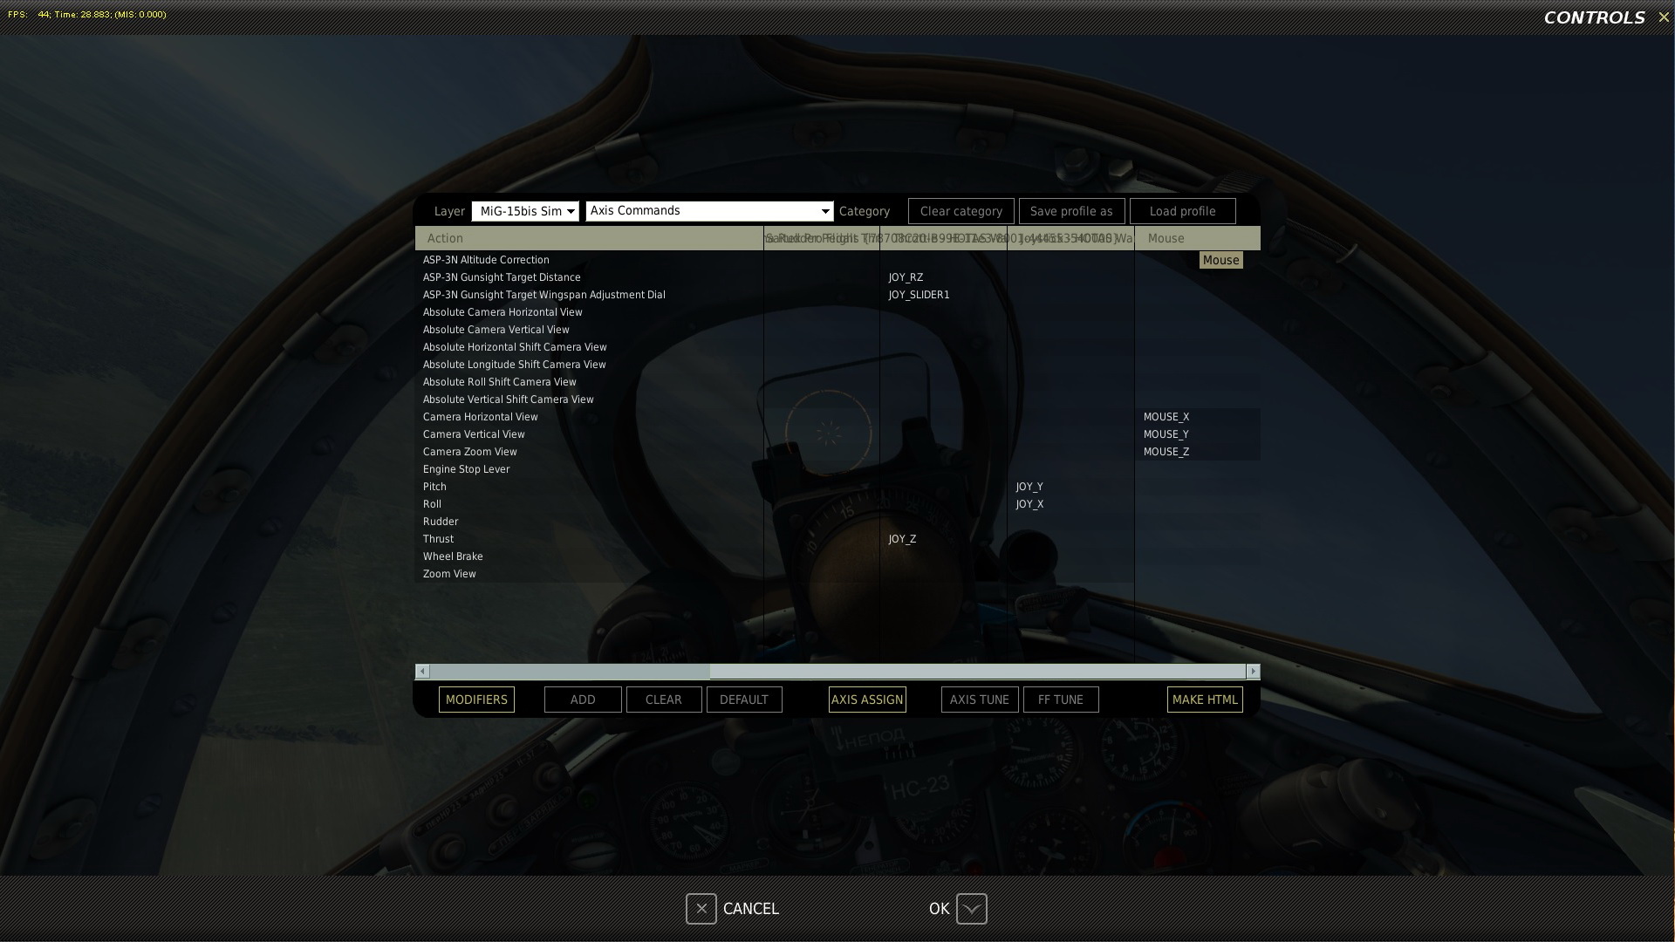1675x942 pixels.
Task: Click the Action column header
Action: tap(589, 238)
